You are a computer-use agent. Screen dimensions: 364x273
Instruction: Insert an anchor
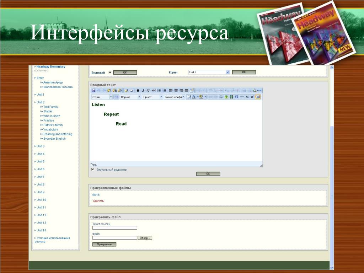click(x=221, y=97)
